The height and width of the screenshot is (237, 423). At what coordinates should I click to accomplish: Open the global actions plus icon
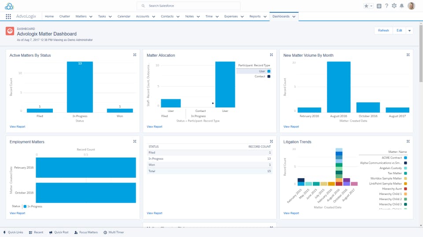coord(379,6)
